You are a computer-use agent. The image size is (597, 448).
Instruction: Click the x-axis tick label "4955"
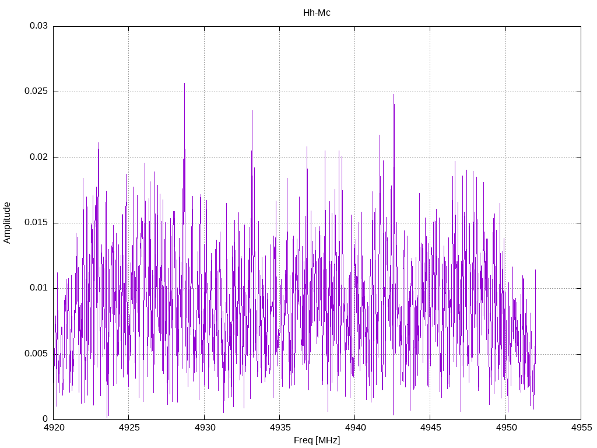pos(581,428)
